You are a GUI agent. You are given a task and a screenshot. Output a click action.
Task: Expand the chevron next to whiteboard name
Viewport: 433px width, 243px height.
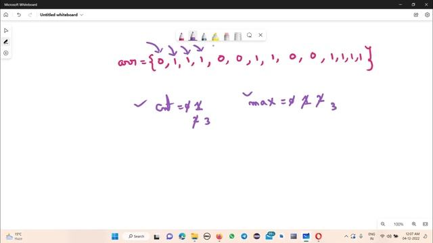[x=81, y=15]
